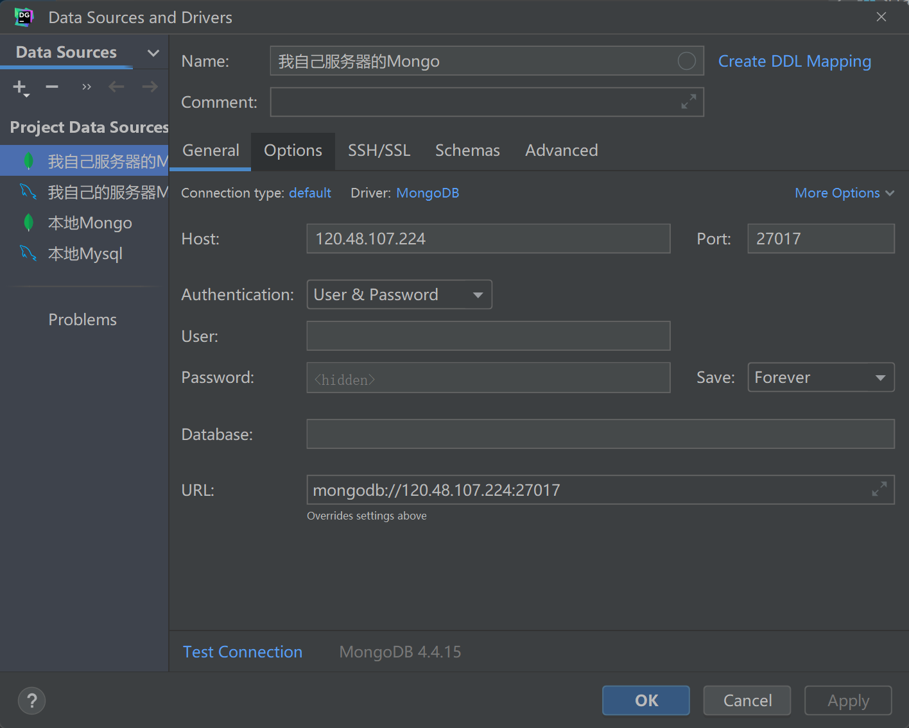This screenshot has height=728, width=909.
Task: Expand the More Options dropdown
Action: tap(844, 193)
